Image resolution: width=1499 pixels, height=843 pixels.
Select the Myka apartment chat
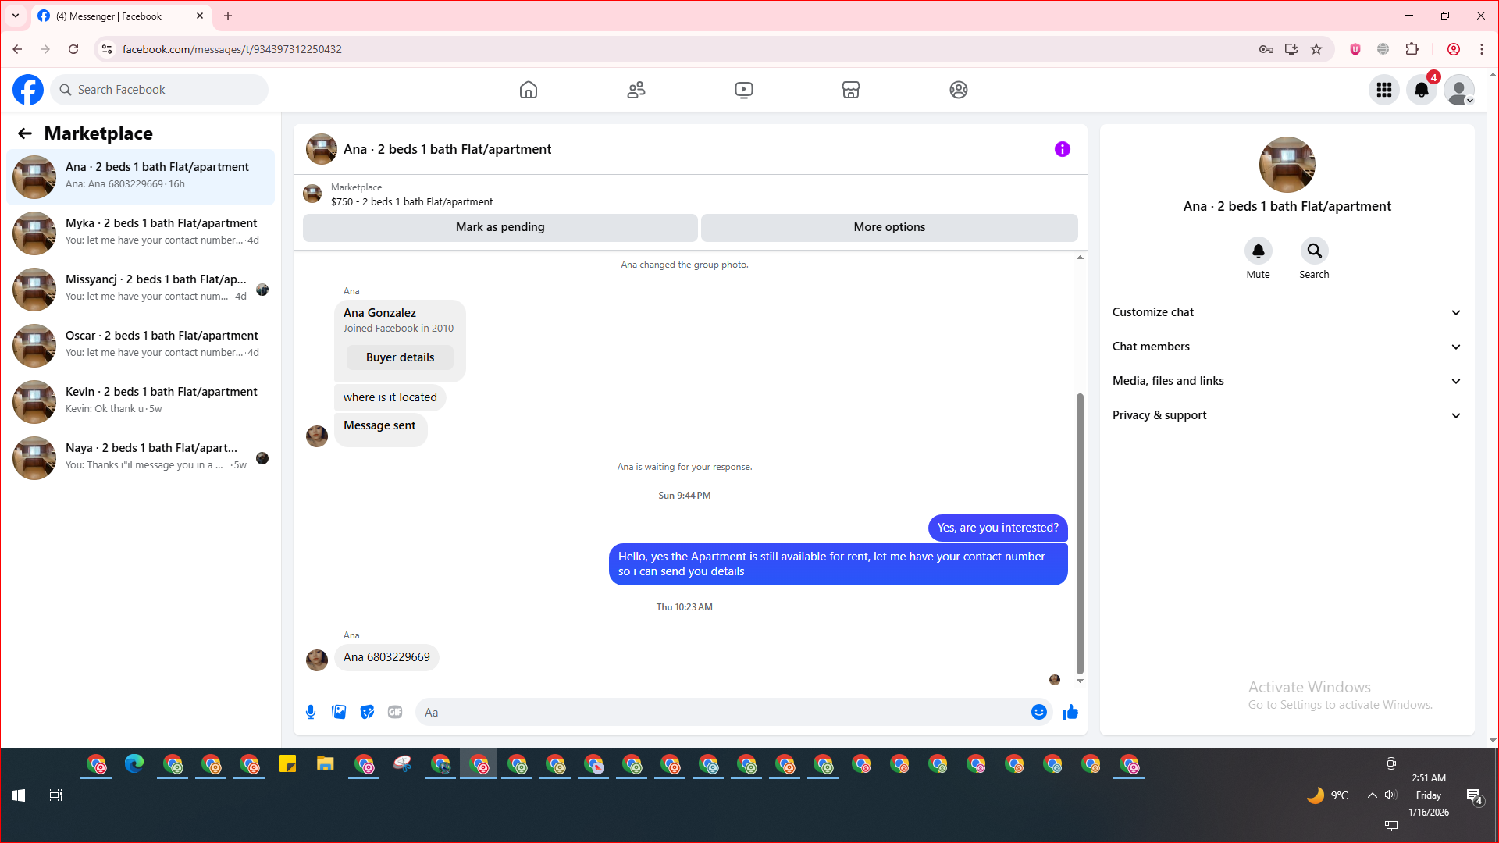pos(141,233)
